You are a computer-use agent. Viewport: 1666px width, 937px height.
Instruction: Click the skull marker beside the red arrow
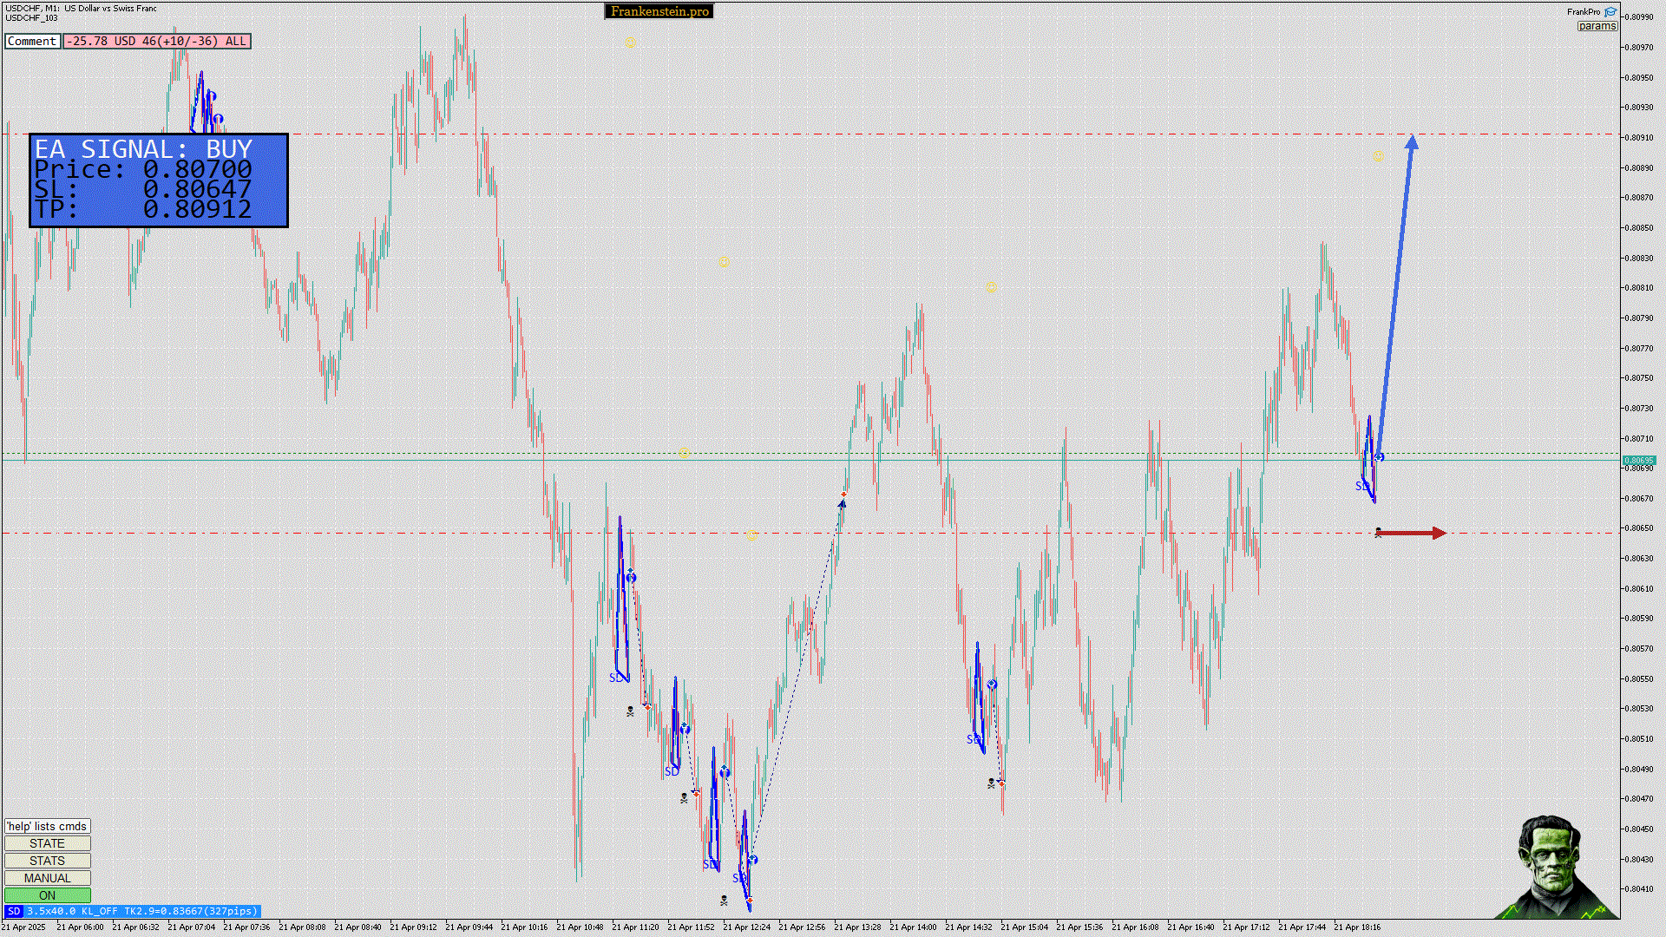click(1378, 533)
